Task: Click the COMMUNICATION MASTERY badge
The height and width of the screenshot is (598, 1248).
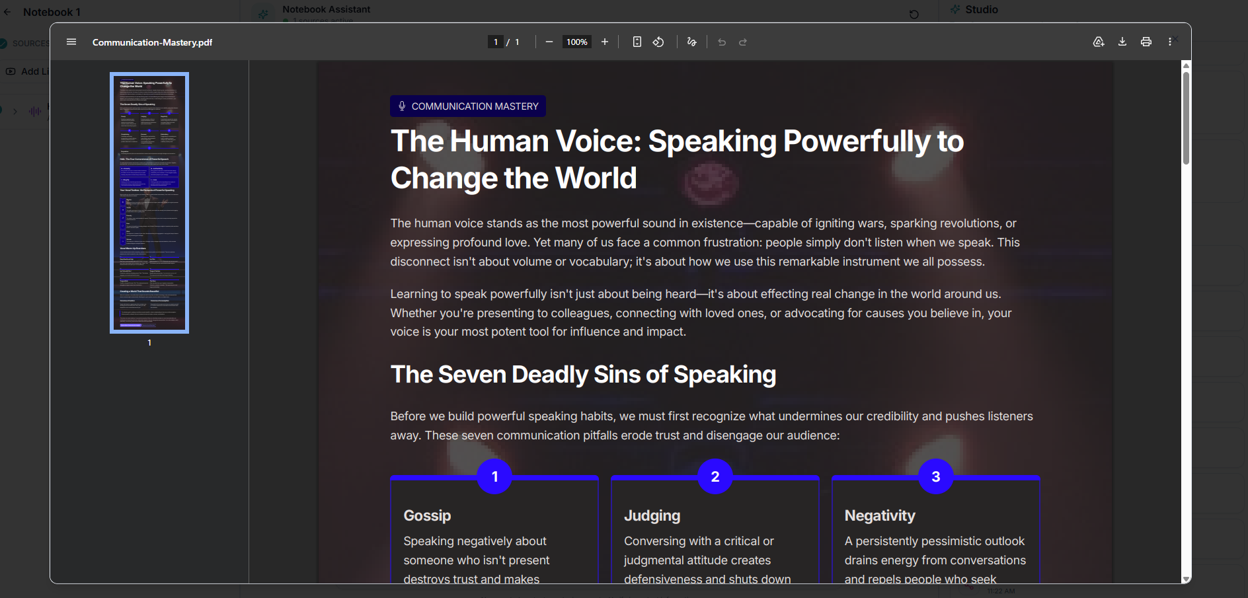Action: point(468,106)
